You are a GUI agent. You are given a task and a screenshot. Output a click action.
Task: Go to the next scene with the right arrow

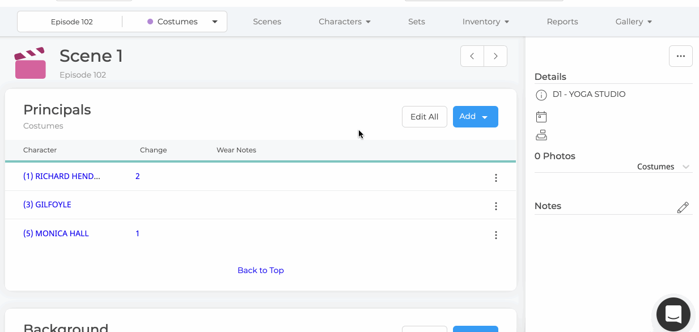click(495, 56)
